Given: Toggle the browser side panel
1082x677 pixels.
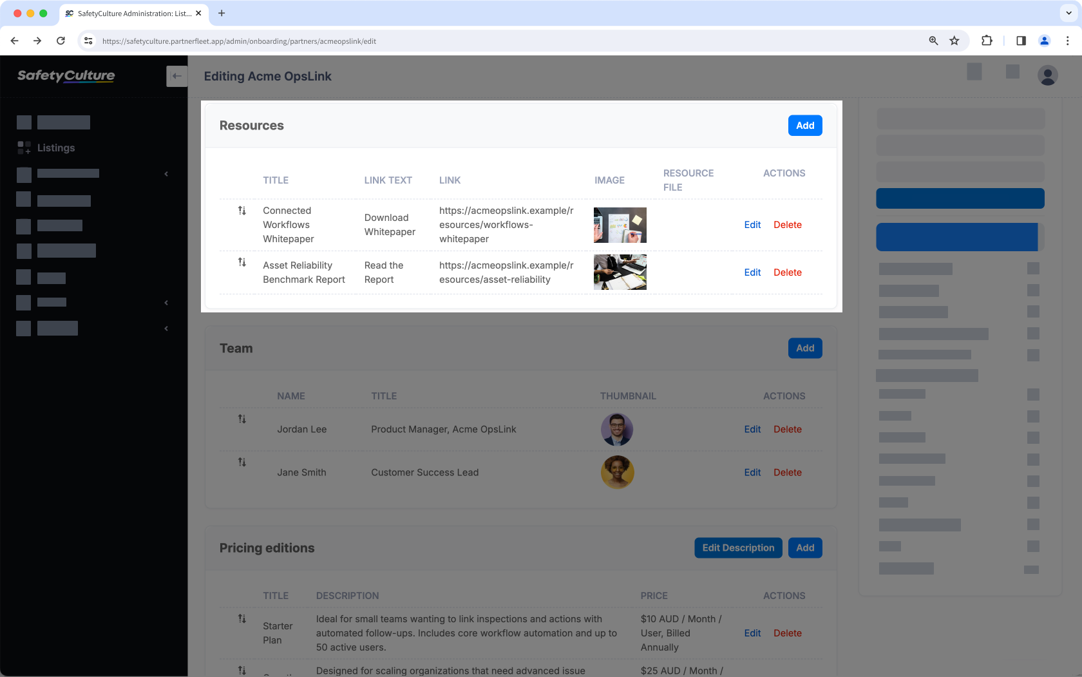Looking at the screenshot, I should point(1021,41).
